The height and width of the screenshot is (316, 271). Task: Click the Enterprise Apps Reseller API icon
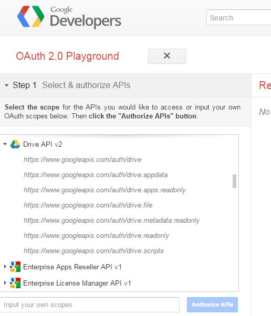[15, 267]
